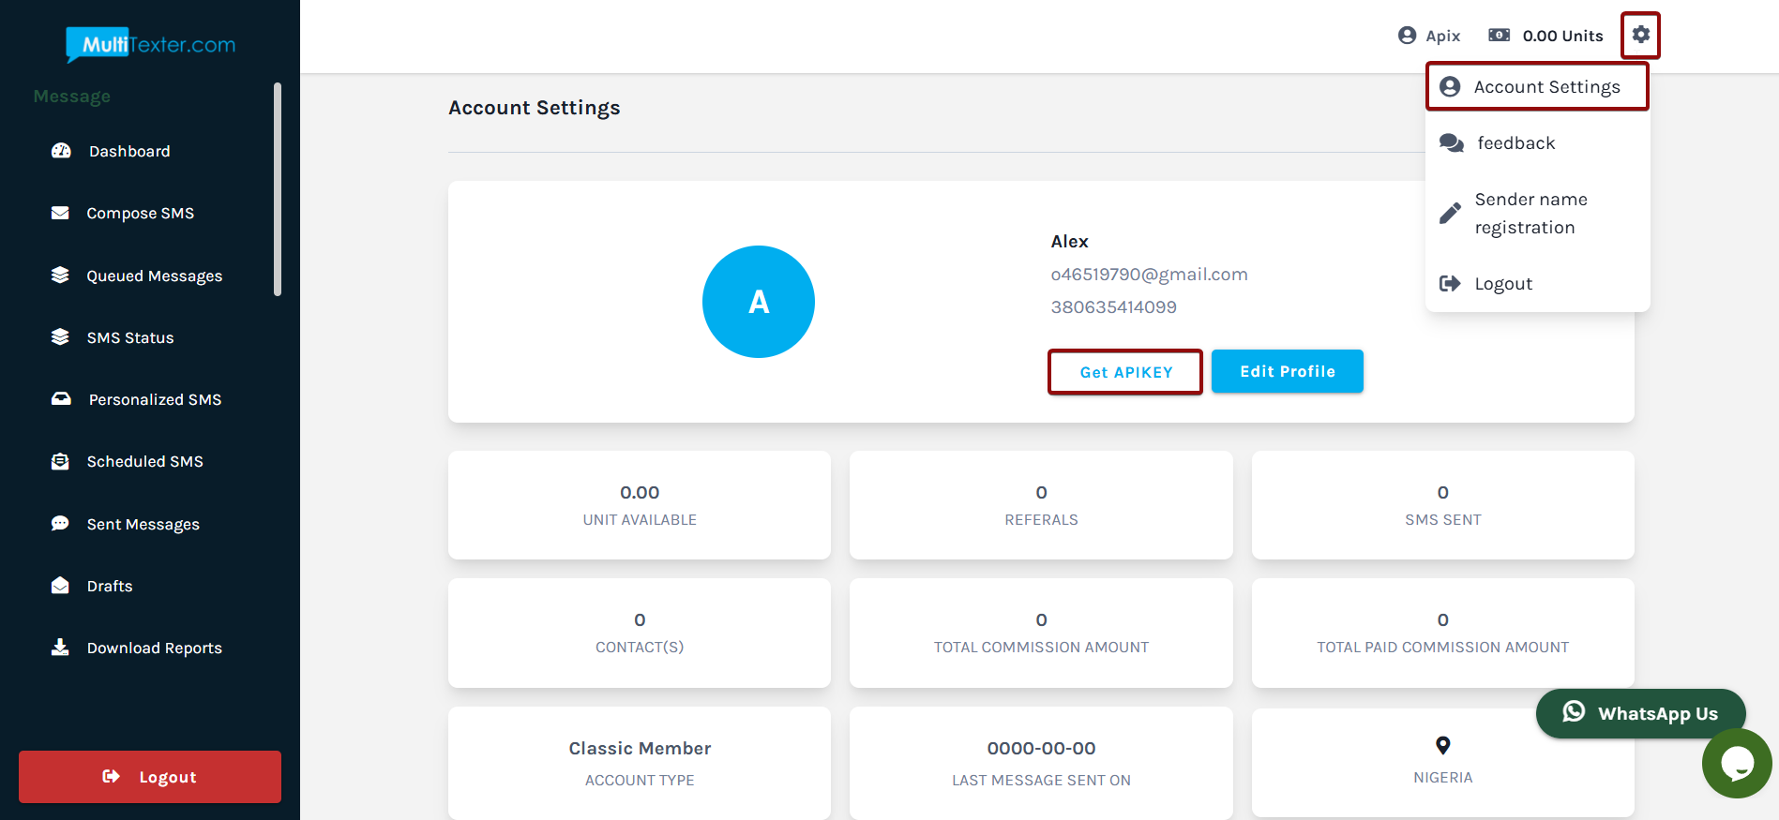Tap the WhatsApp Us button
Image resolution: width=1779 pixels, height=820 pixels.
click(1640, 713)
